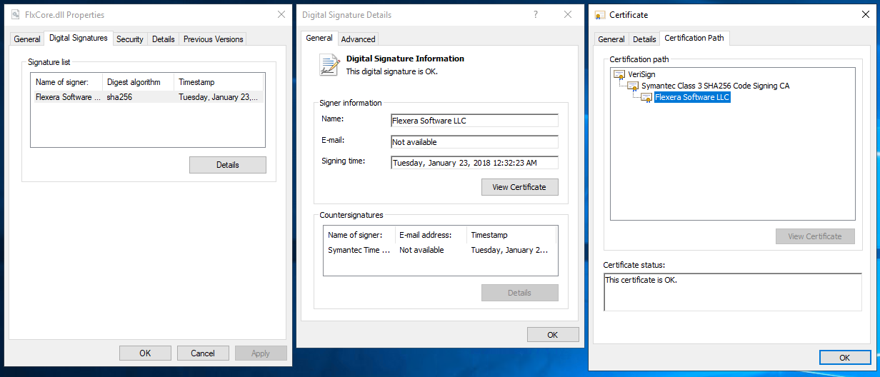Switch to the Previous Versions tab
Image resolution: width=880 pixels, height=377 pixels.
pyautogui.click(x=213, y=39)
